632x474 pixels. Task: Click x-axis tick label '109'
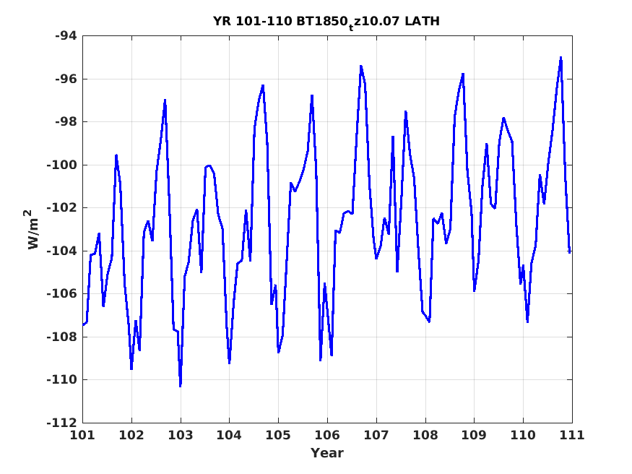474,435
